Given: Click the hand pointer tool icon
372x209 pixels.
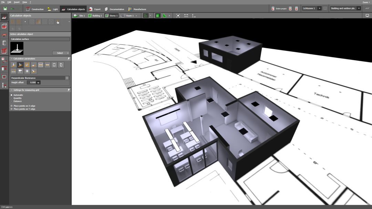Looking at the screenshot, I should coord(58,22).
